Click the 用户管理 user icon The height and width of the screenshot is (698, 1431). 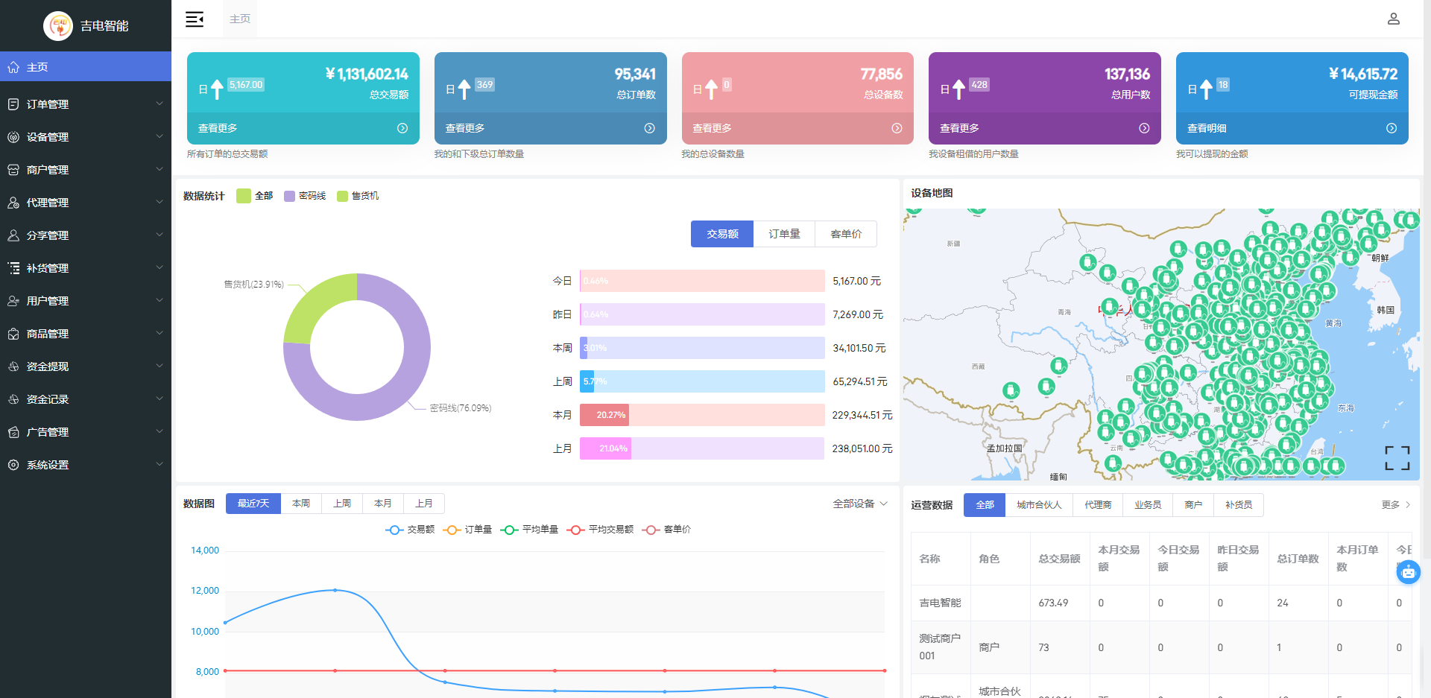point(13,301)
